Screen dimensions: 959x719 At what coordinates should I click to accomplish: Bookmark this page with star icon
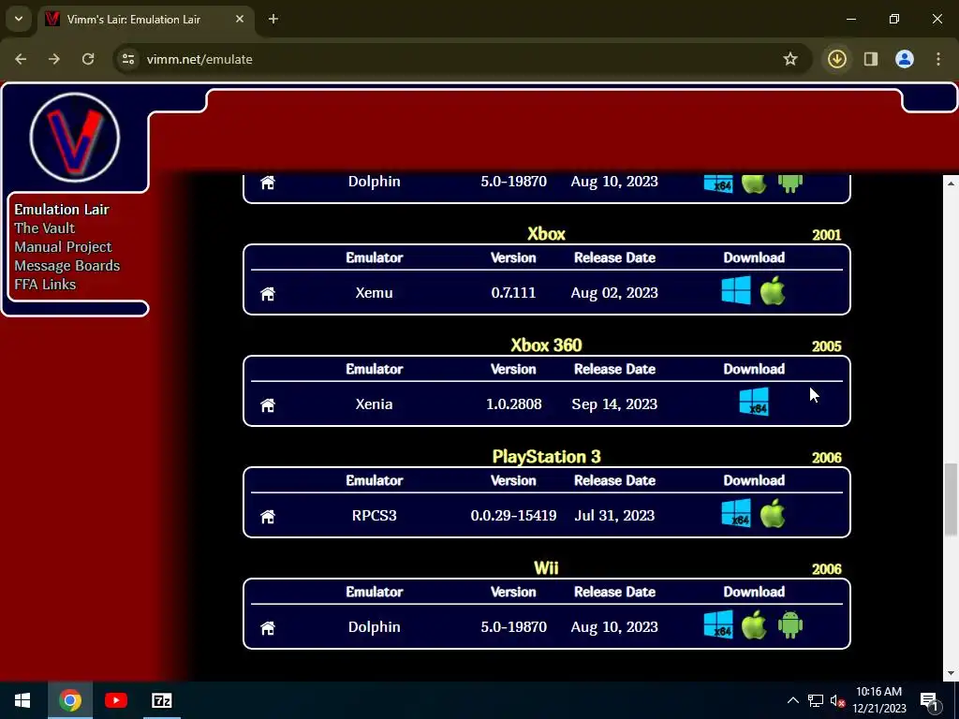[x=790, y=59]
